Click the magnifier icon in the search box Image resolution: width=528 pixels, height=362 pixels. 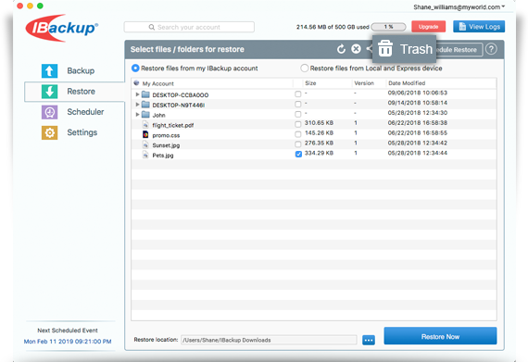coord(152,27)
